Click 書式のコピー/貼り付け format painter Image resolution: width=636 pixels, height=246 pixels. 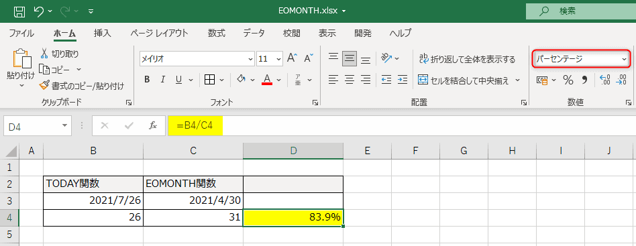click(x=82, y=86)
